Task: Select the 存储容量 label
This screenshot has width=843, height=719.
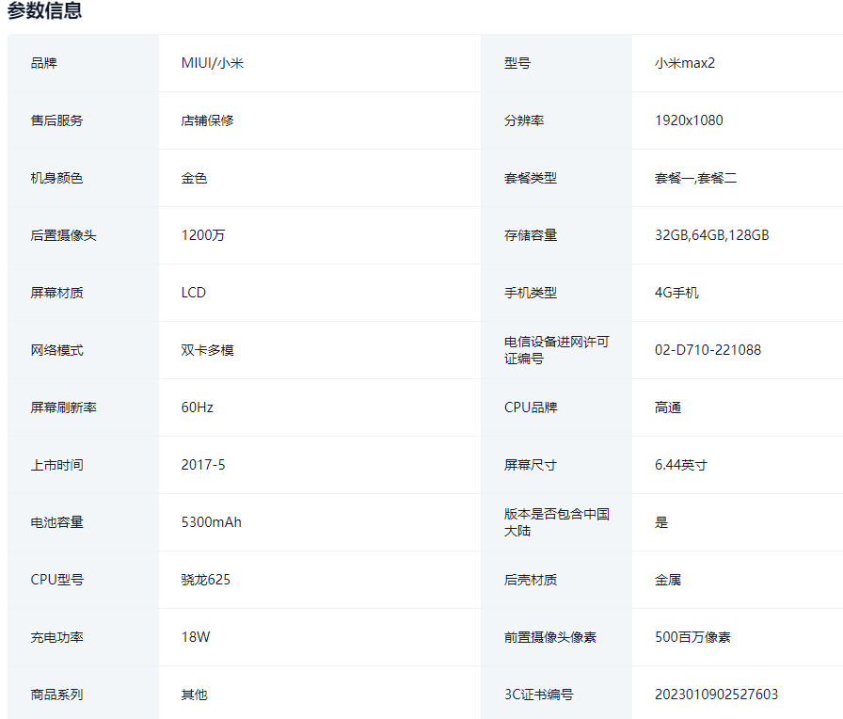Action: pos(530,235)
